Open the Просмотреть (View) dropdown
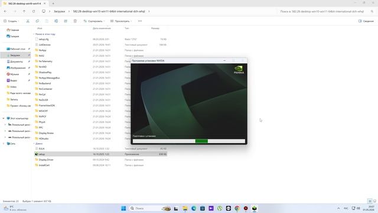The image size is (378, 213). click(121, 21)
